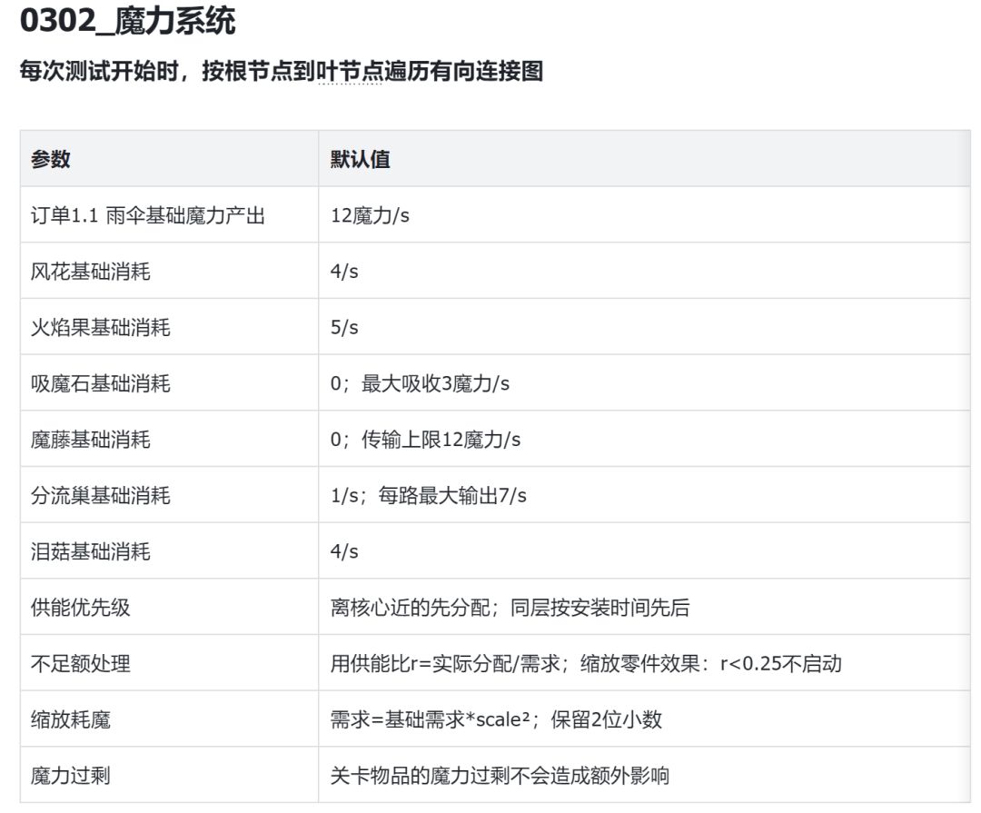Select the "参数" column header

coord(169,159)
